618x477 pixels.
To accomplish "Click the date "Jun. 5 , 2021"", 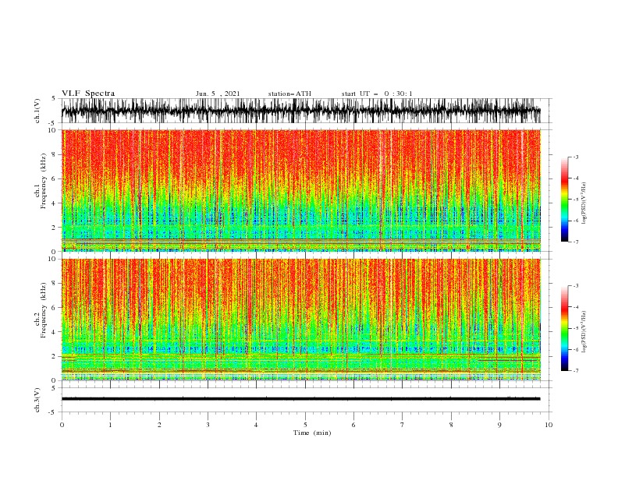I will [218, 94].
